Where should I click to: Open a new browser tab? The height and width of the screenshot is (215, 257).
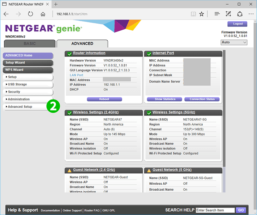(56, 4)
